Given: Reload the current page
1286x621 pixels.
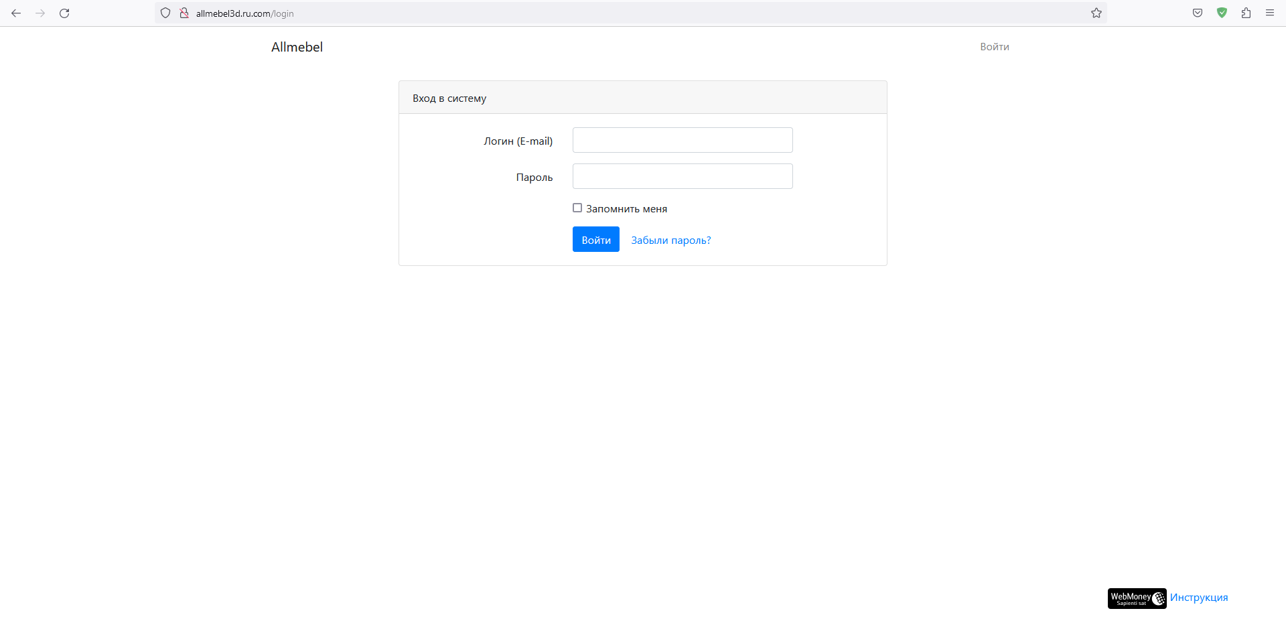Looking at the screenshot, I should [x=64, y=13].
